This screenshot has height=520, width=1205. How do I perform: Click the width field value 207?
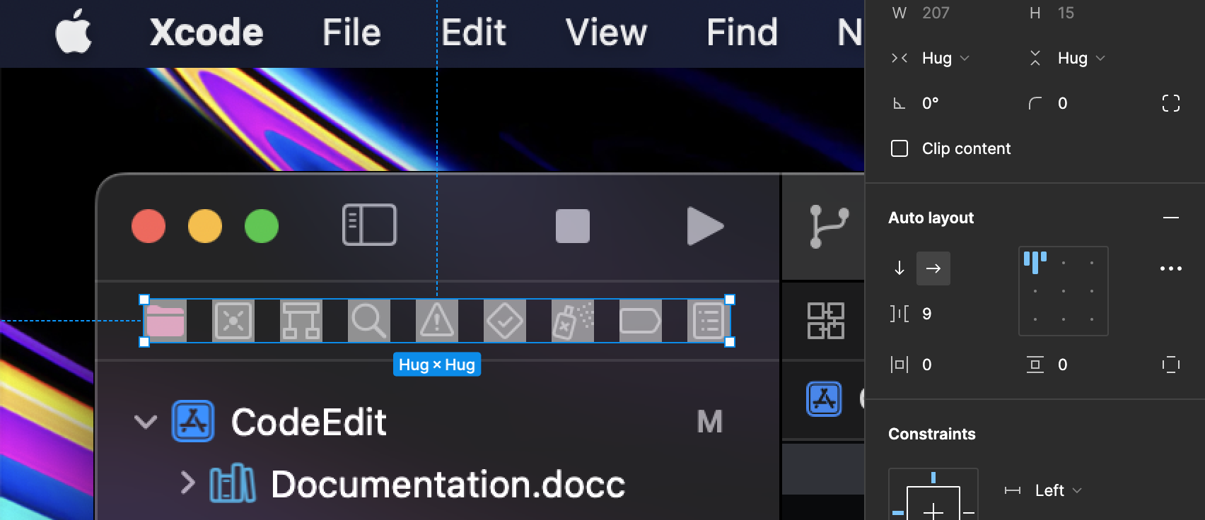(935, 13)
